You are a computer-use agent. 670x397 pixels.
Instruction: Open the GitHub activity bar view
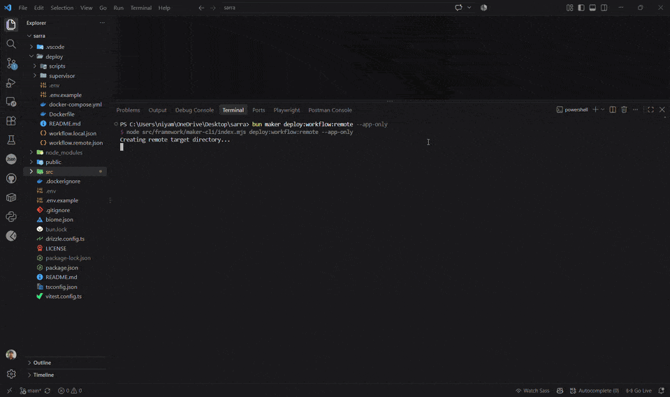click(11, 179)
